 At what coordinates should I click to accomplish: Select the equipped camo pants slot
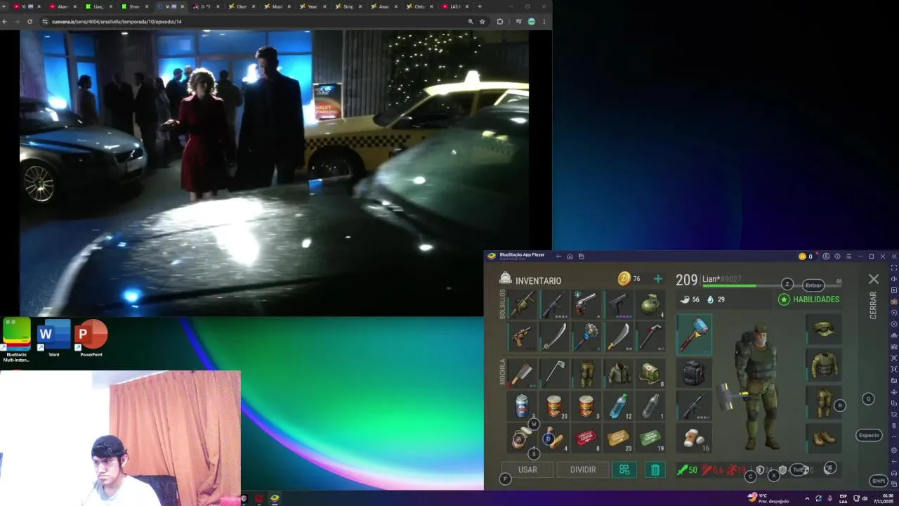coord(824,402)
